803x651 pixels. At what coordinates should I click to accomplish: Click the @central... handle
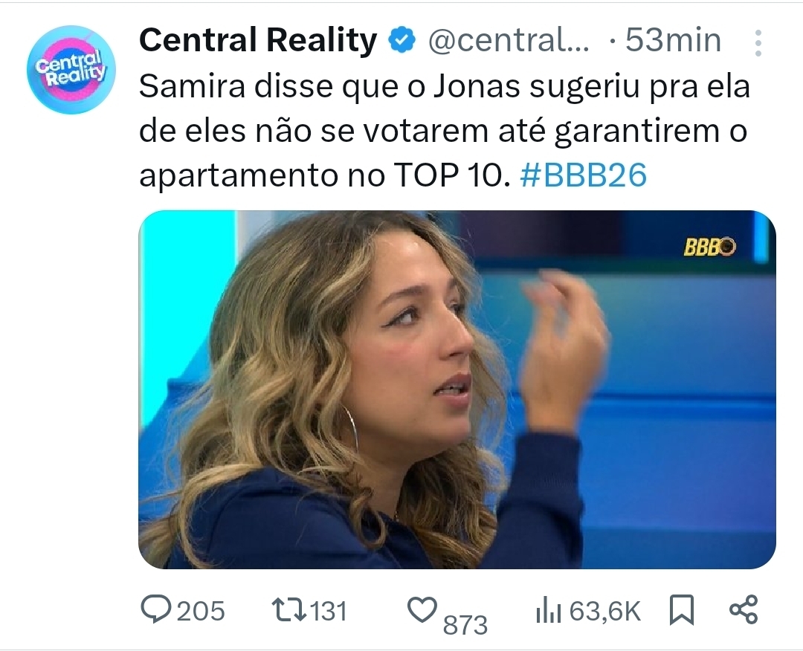(x=509, y=40)
